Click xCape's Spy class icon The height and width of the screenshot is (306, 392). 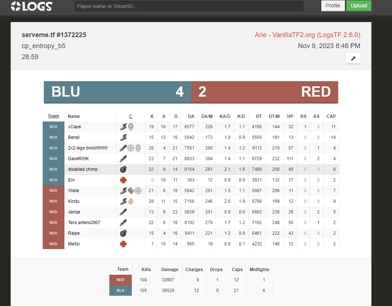[131, 127]
